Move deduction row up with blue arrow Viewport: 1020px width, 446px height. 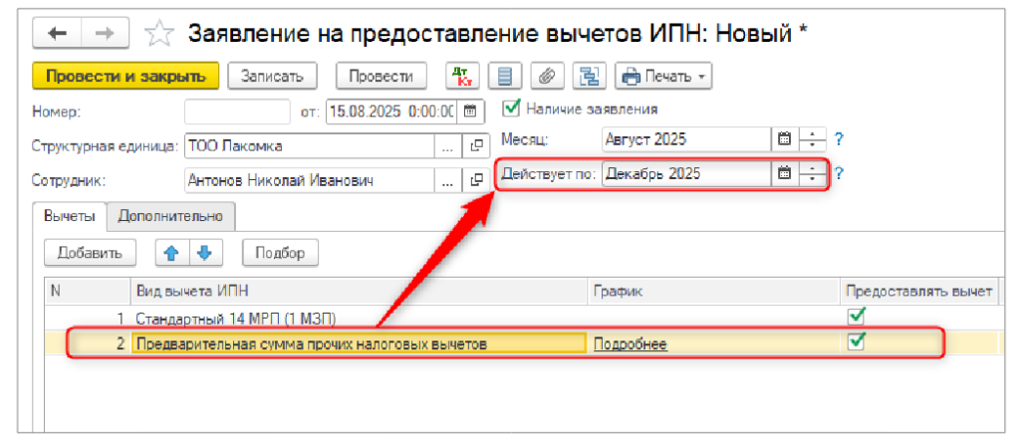[170, 253]
